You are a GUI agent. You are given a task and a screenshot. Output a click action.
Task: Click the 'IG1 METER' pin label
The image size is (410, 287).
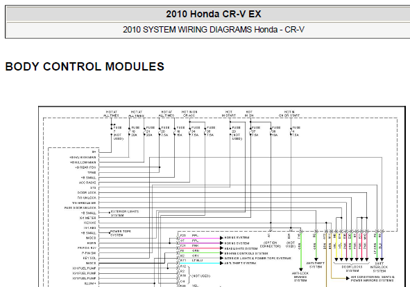point(88,218)
